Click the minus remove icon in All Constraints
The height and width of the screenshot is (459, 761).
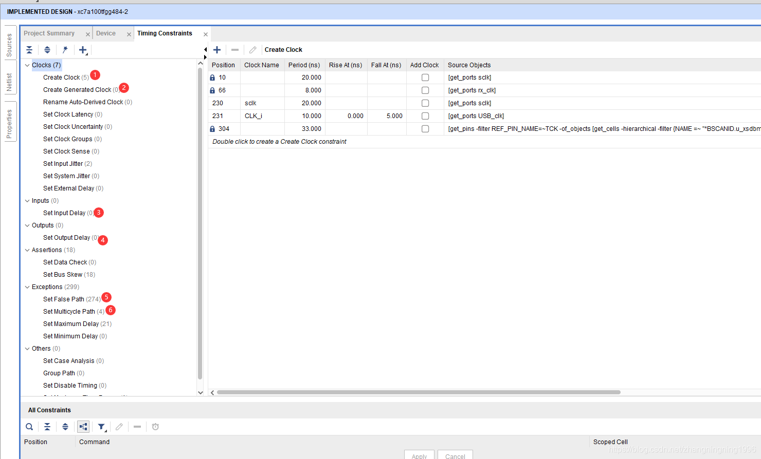(x=137, y=427)
